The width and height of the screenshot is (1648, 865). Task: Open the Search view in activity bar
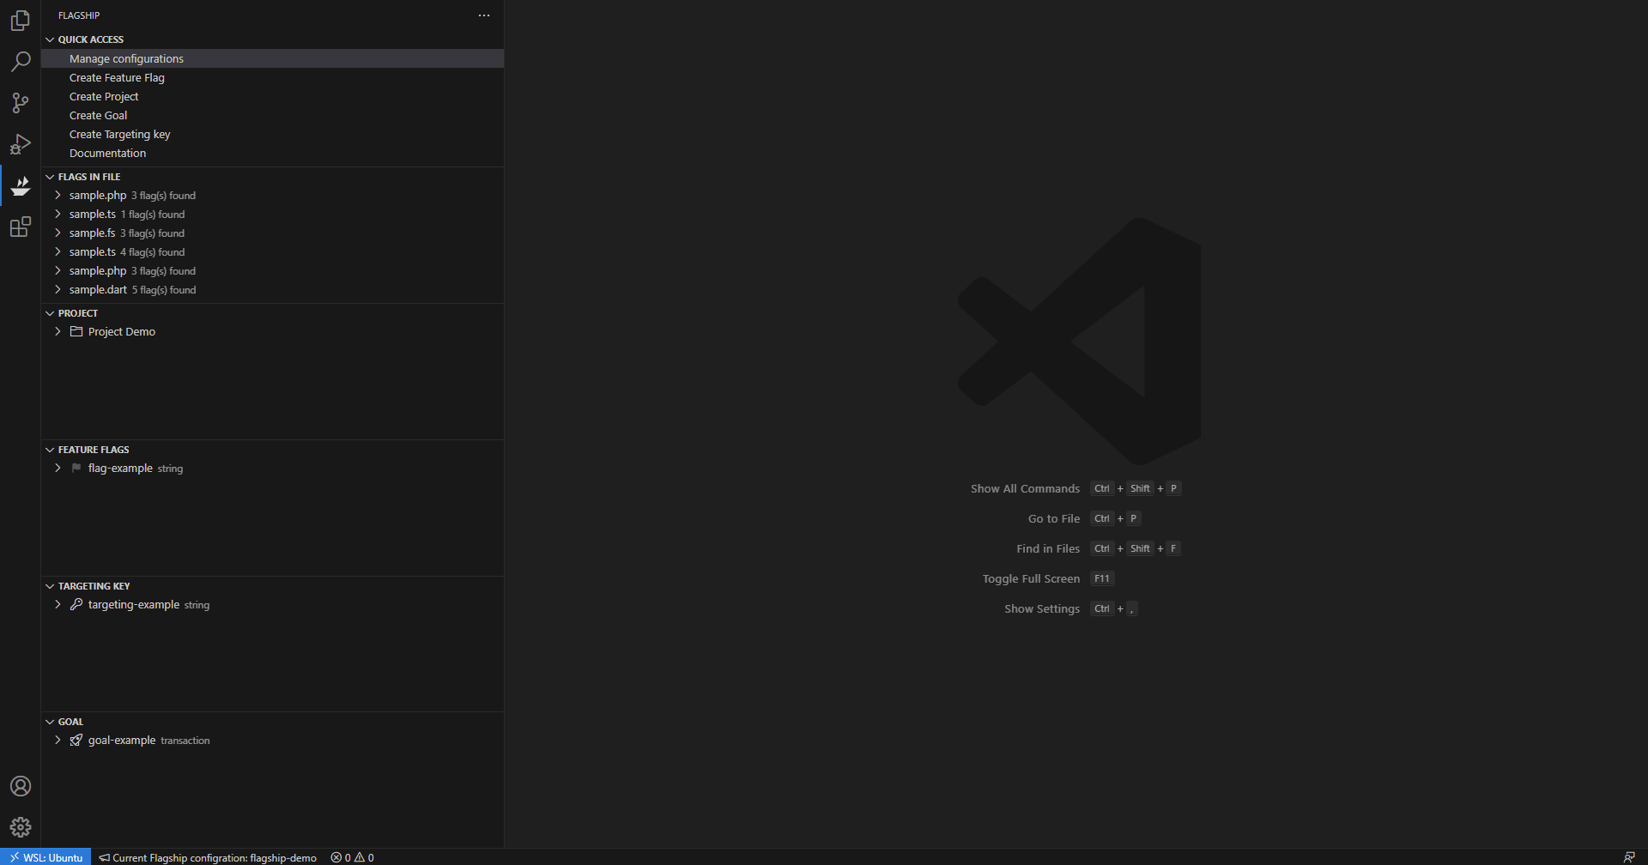21,62
